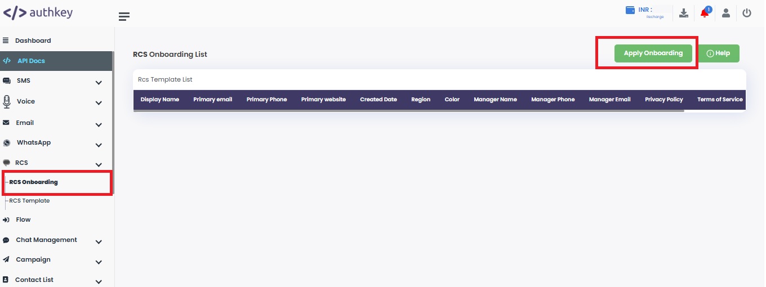This screenshot has height=287, width=766.
Task: Click the Created Date column header
Action: coord(378,100)
